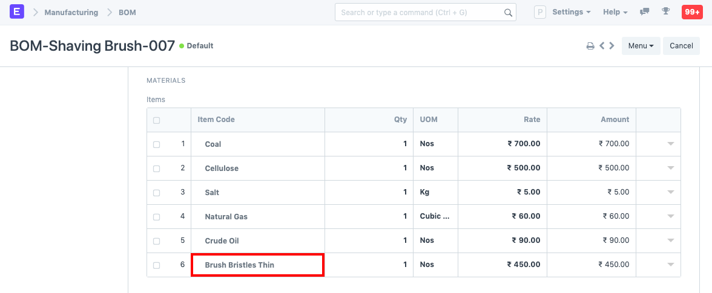The width and height of the screenshot is (712, 293).
Task: Click the Brush Bristles Thin item cell
Action: 257,265
